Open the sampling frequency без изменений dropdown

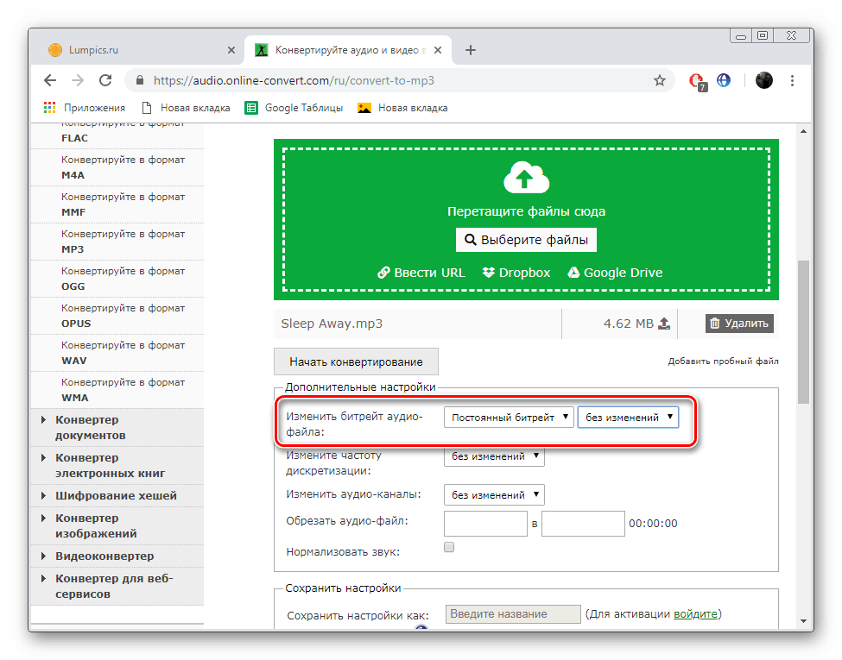(x=494, y=456)
